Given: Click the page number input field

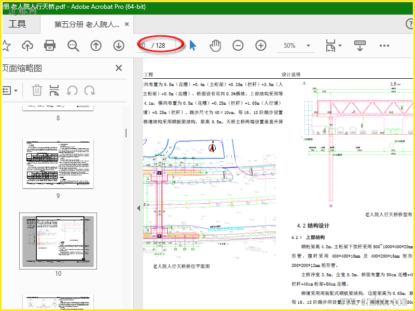Looking at the screenshot, I should click(144, 46).
